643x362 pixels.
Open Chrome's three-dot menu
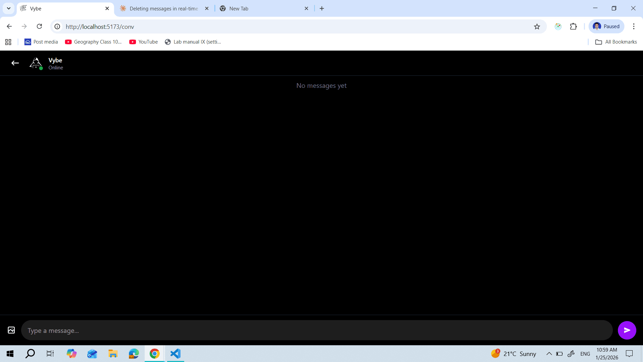634,26
